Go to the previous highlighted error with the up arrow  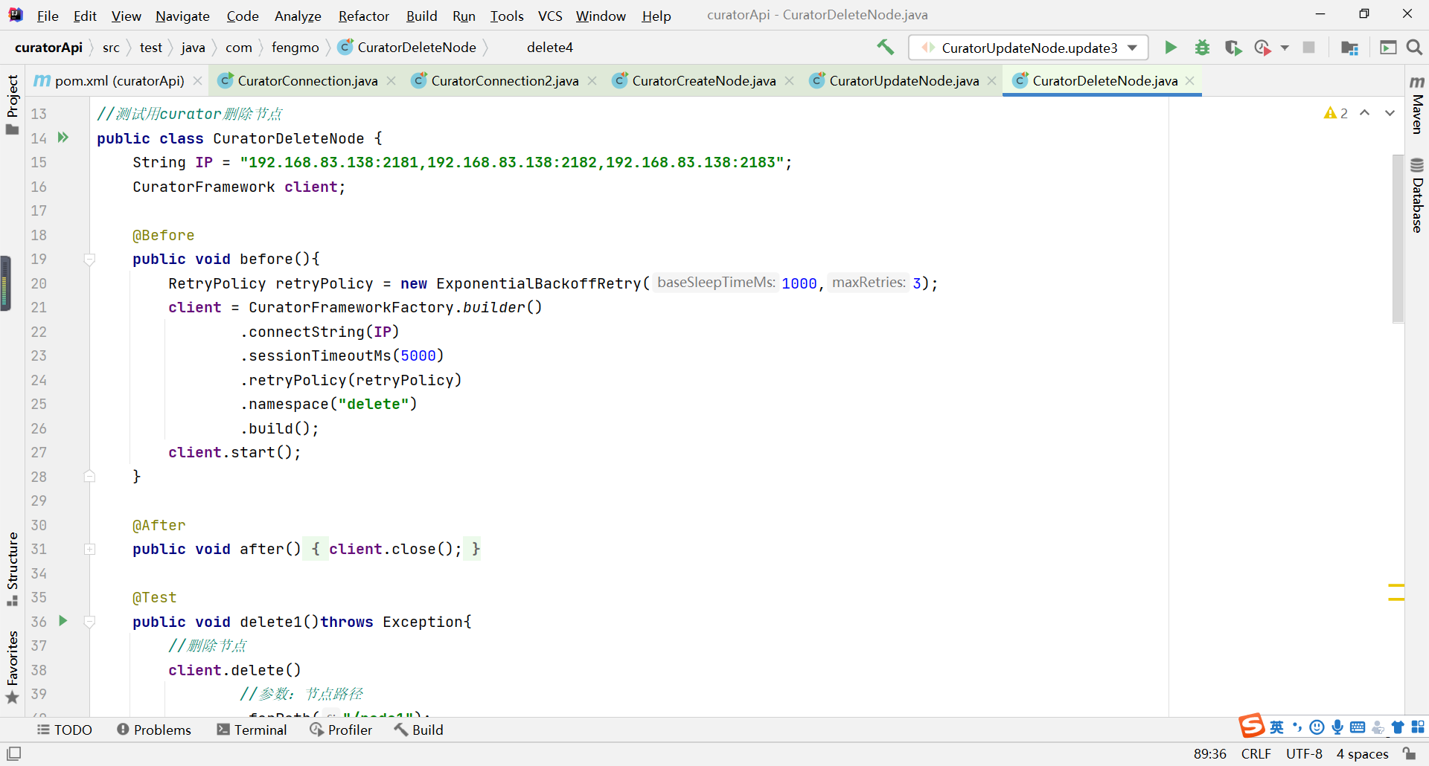pos(1365,113)
